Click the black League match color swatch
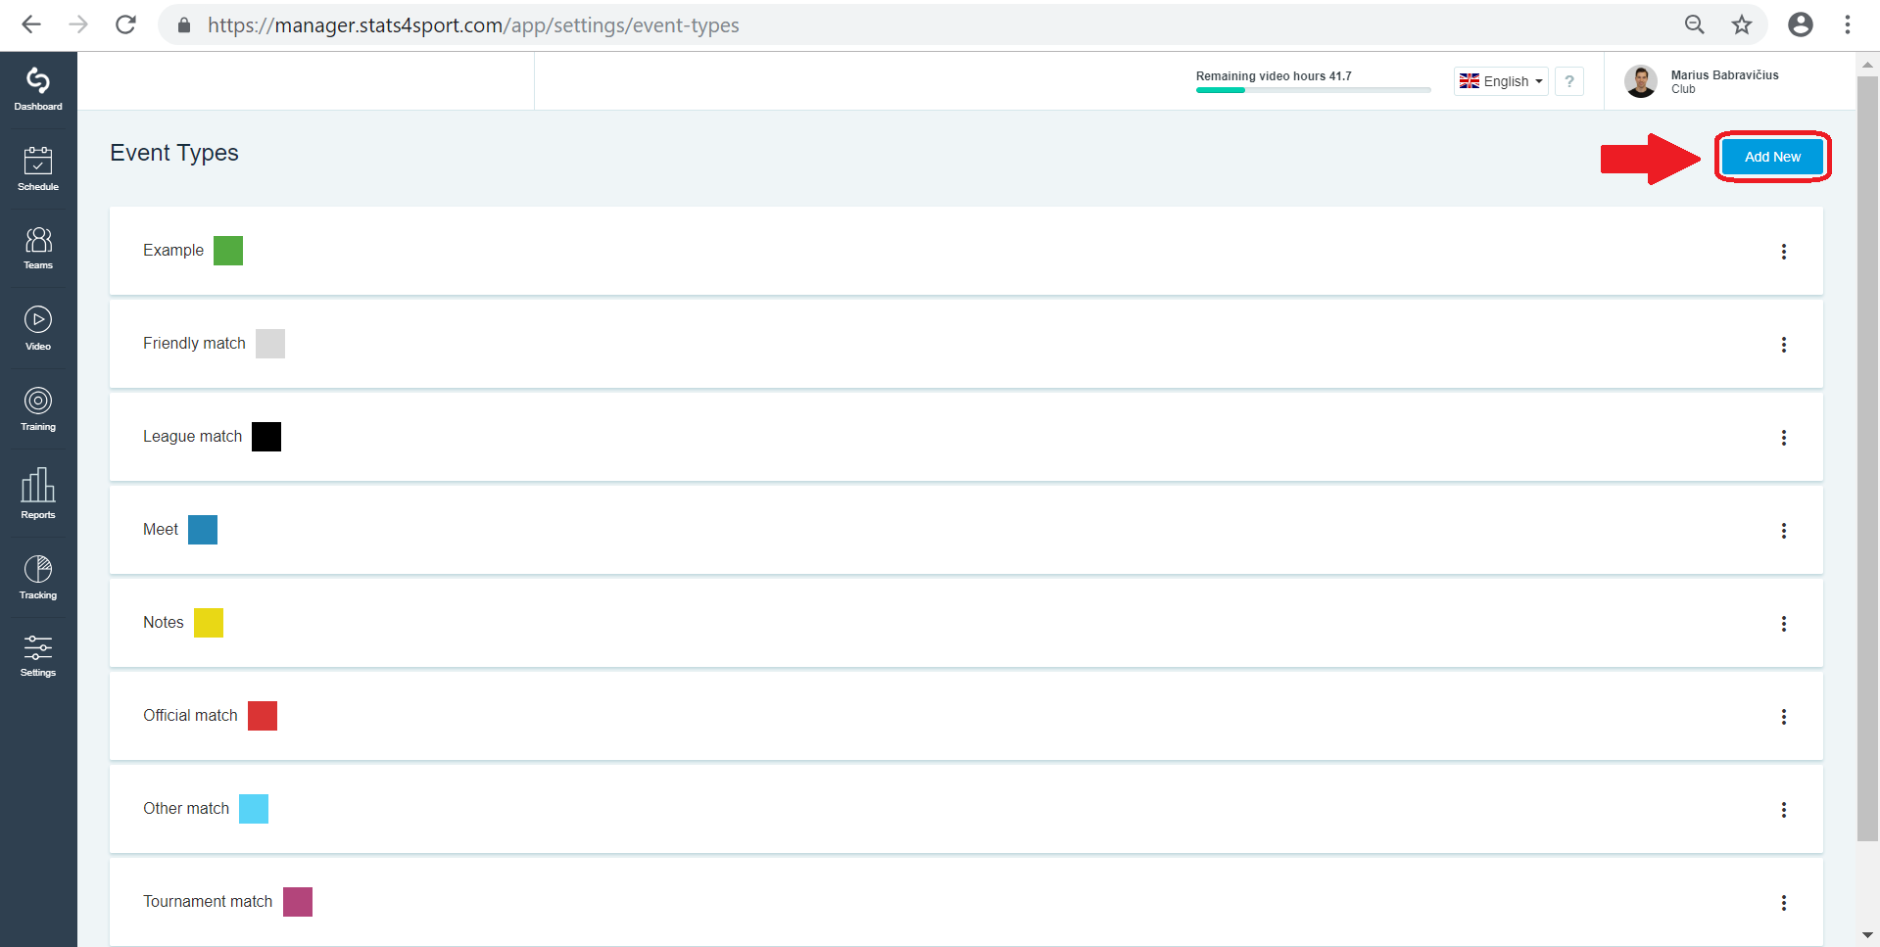This screenshot has height=947, width=1880. click(266, 437)
